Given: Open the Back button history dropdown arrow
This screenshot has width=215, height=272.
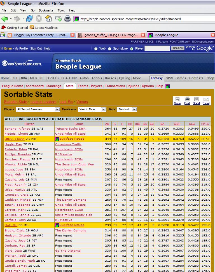Looking at the screenshot, I should click(x=11, y=19).
